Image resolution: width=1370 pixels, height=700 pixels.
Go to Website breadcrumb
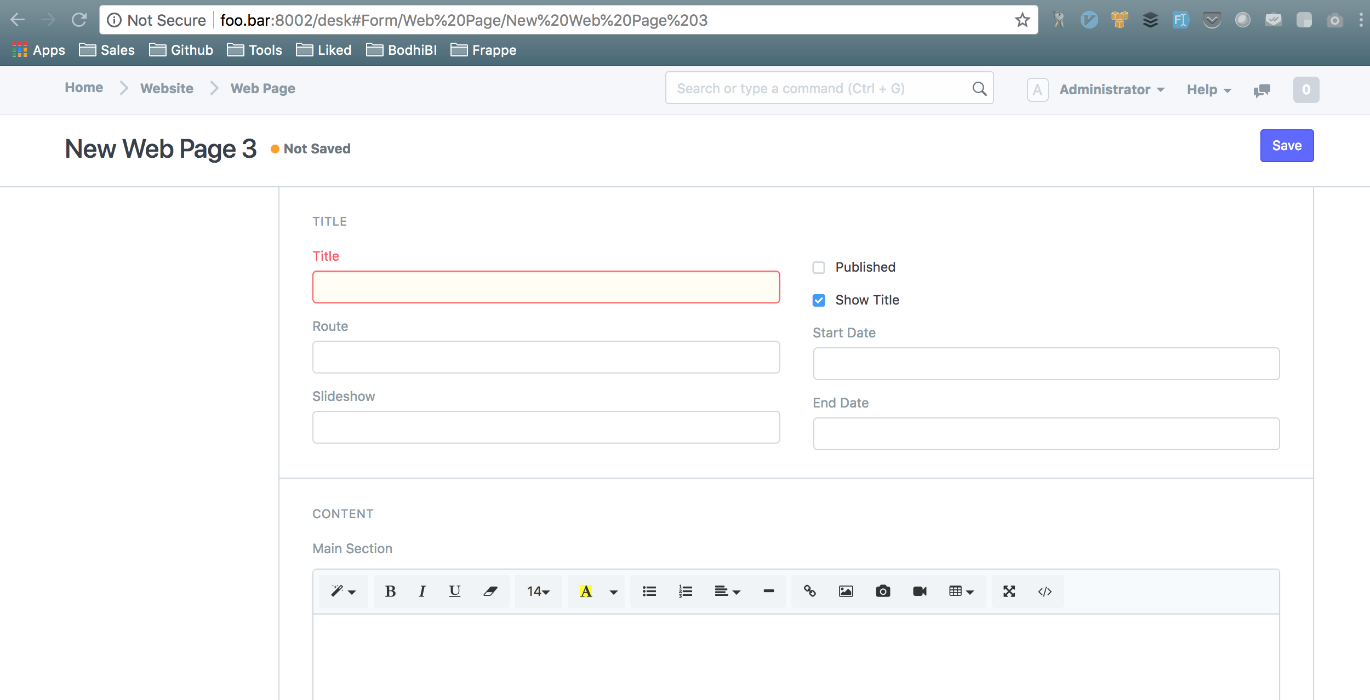coord(167,88)
